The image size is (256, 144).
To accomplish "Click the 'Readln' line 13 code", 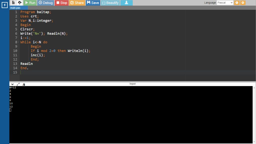I will [x=26, y=64].
